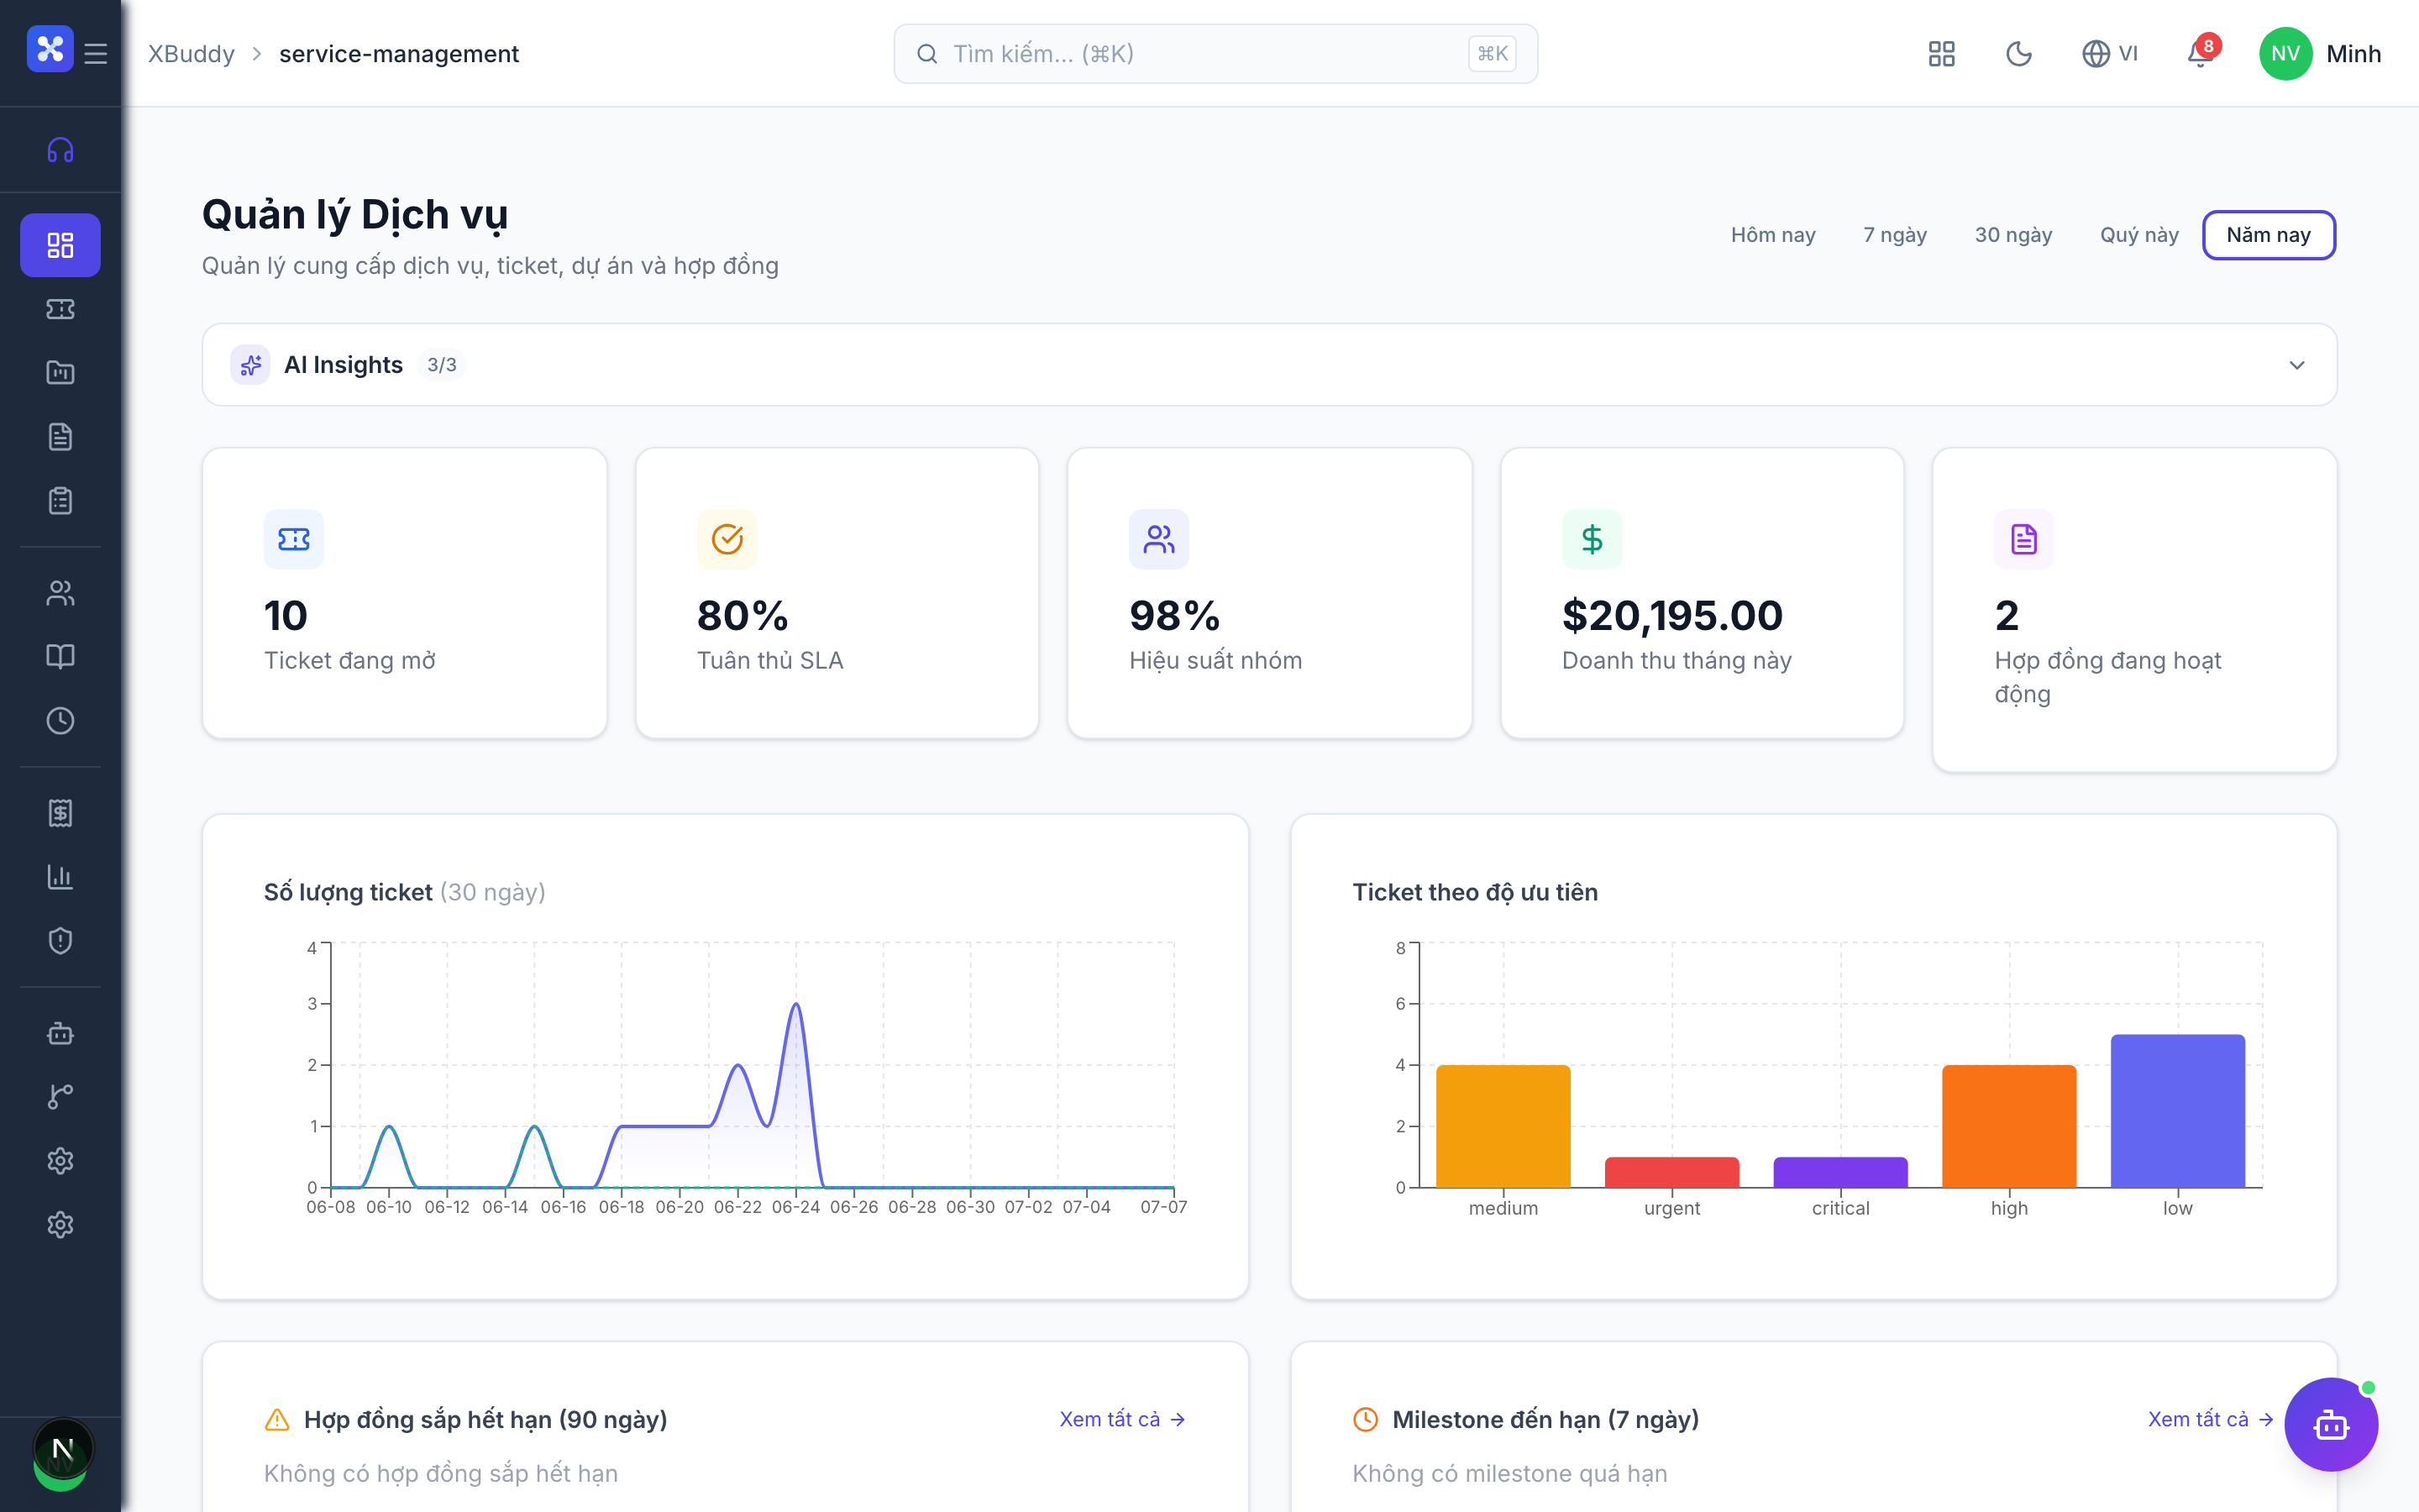2419x1512 pixels.
Task: Open the floating chatbot assistant button
Action: 2330,1424
